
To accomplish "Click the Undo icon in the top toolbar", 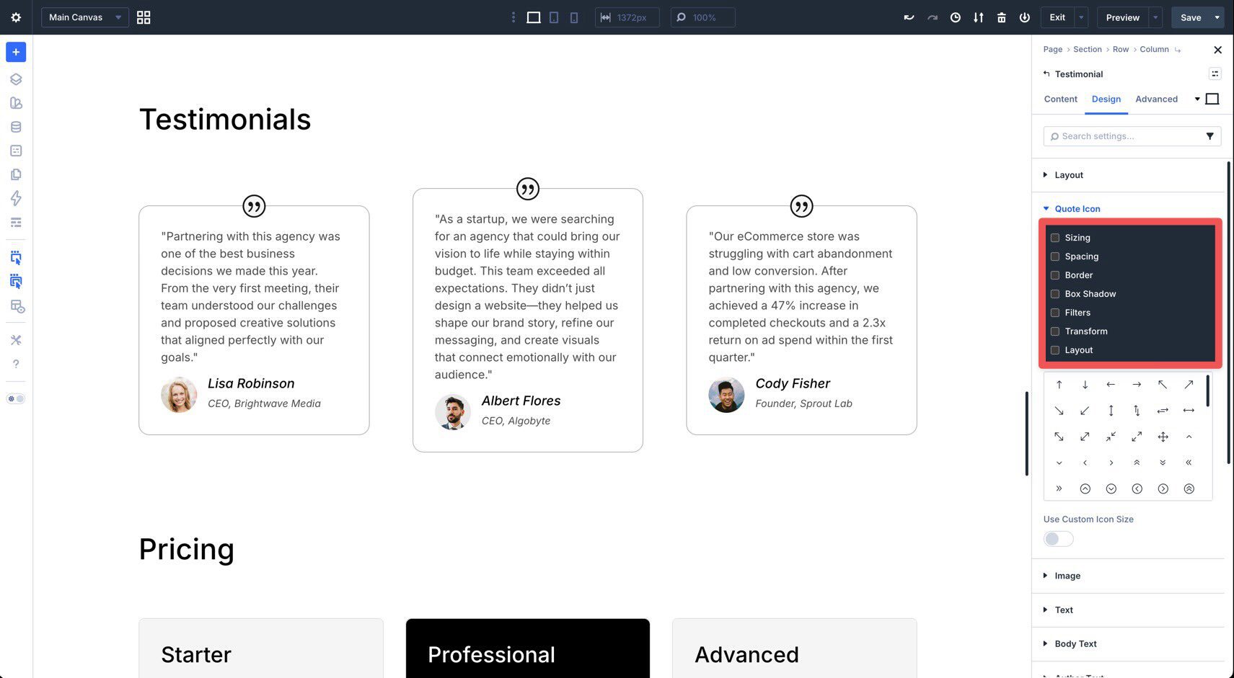I will coord(908,17).
